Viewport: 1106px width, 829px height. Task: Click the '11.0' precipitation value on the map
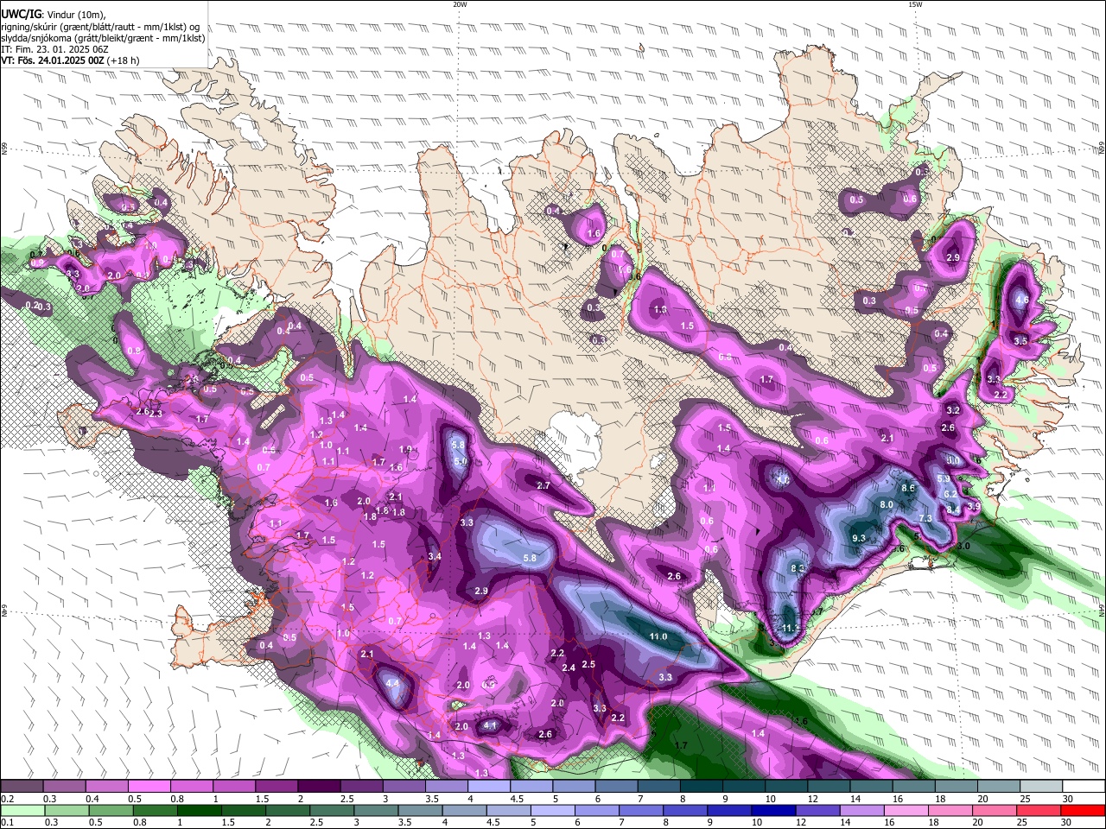658,636
